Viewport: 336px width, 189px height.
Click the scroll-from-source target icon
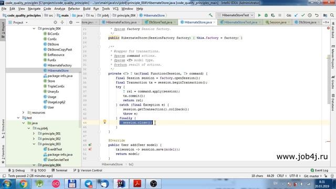55,22
